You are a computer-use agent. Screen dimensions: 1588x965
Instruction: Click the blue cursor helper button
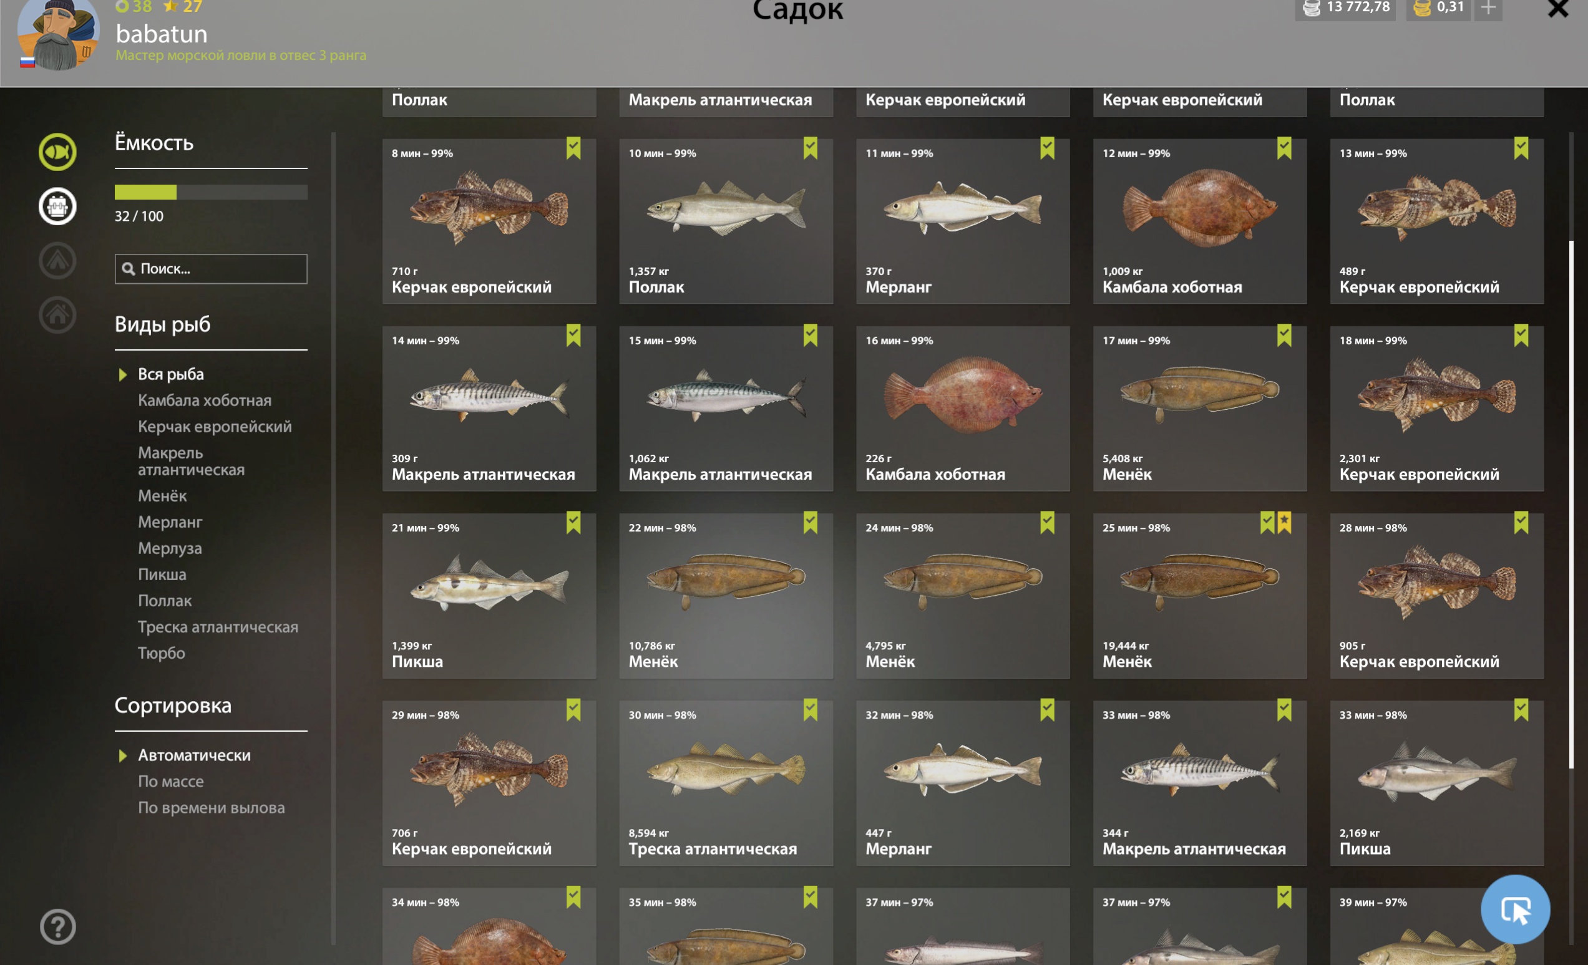tap(1514, 909)
